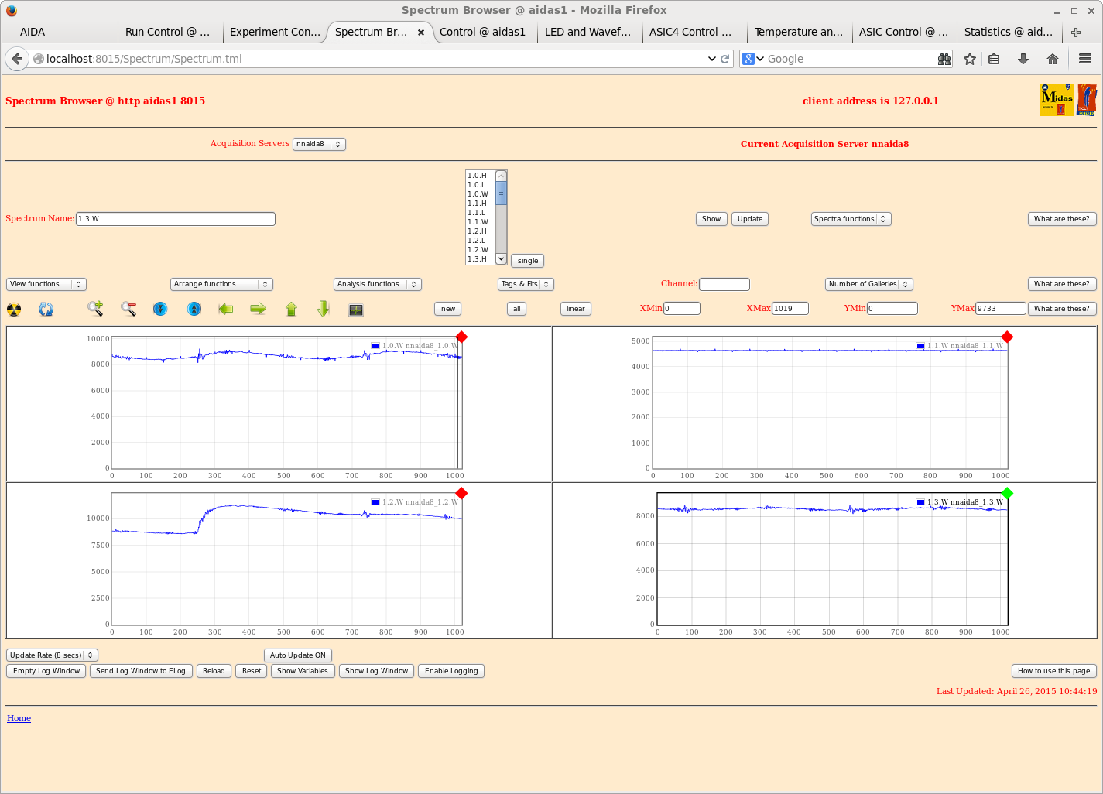The height and width of the screenshot is (794, 1103).
Task: Click the Empty Log Window button
Action: coord(46,671)
